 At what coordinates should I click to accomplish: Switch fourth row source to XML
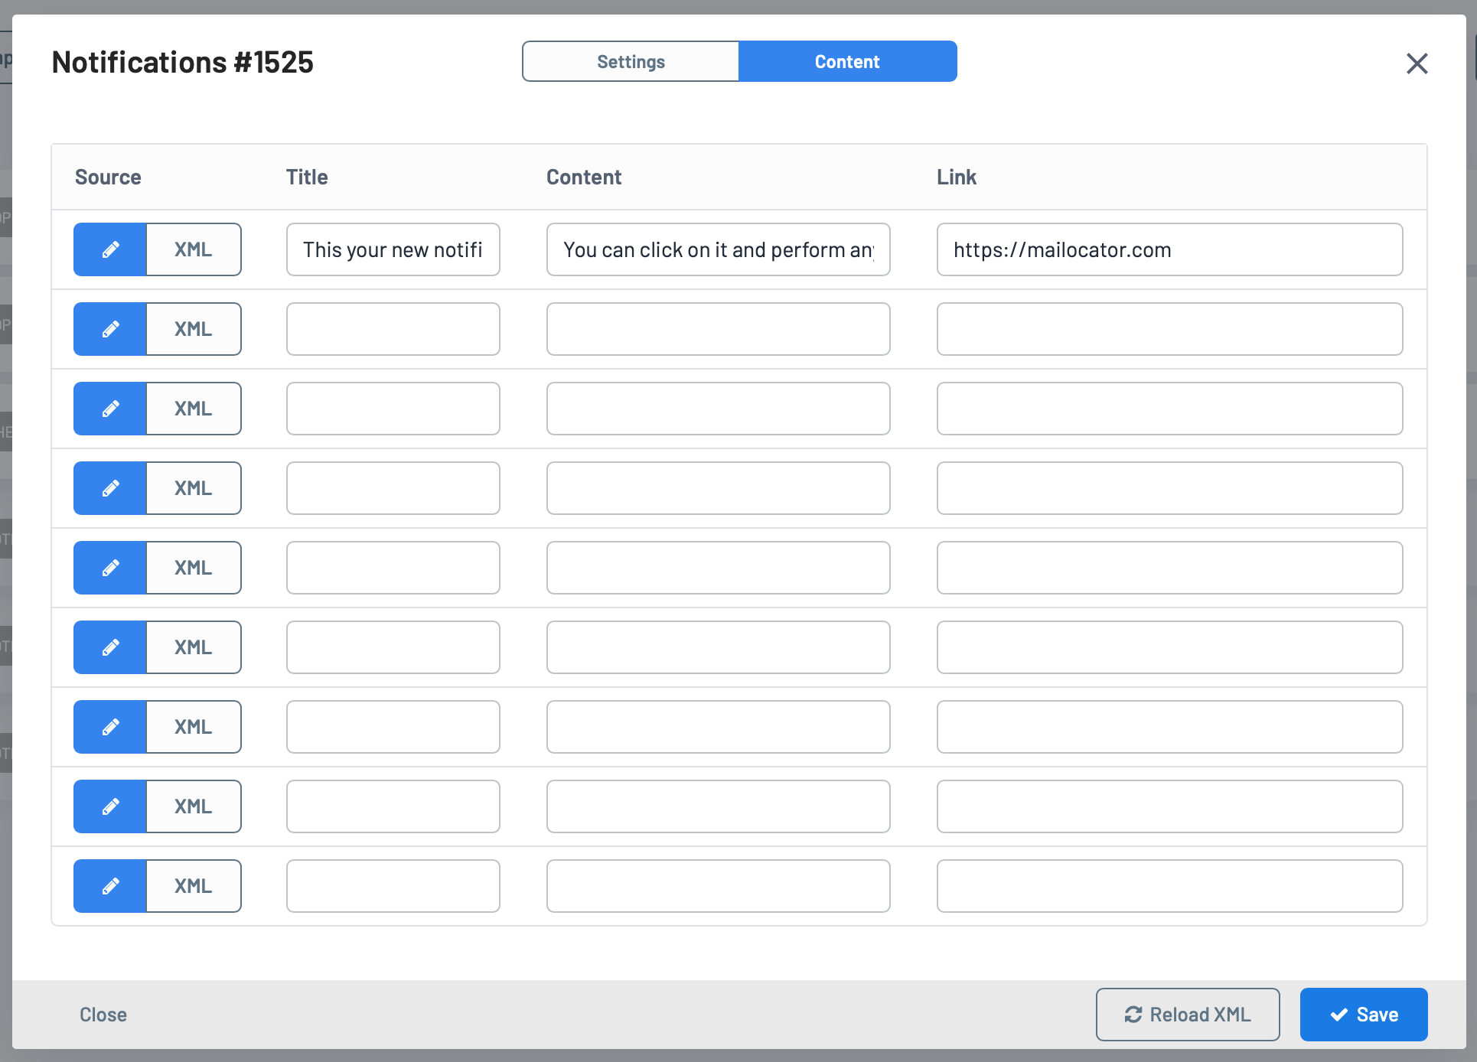pos(194,488)
